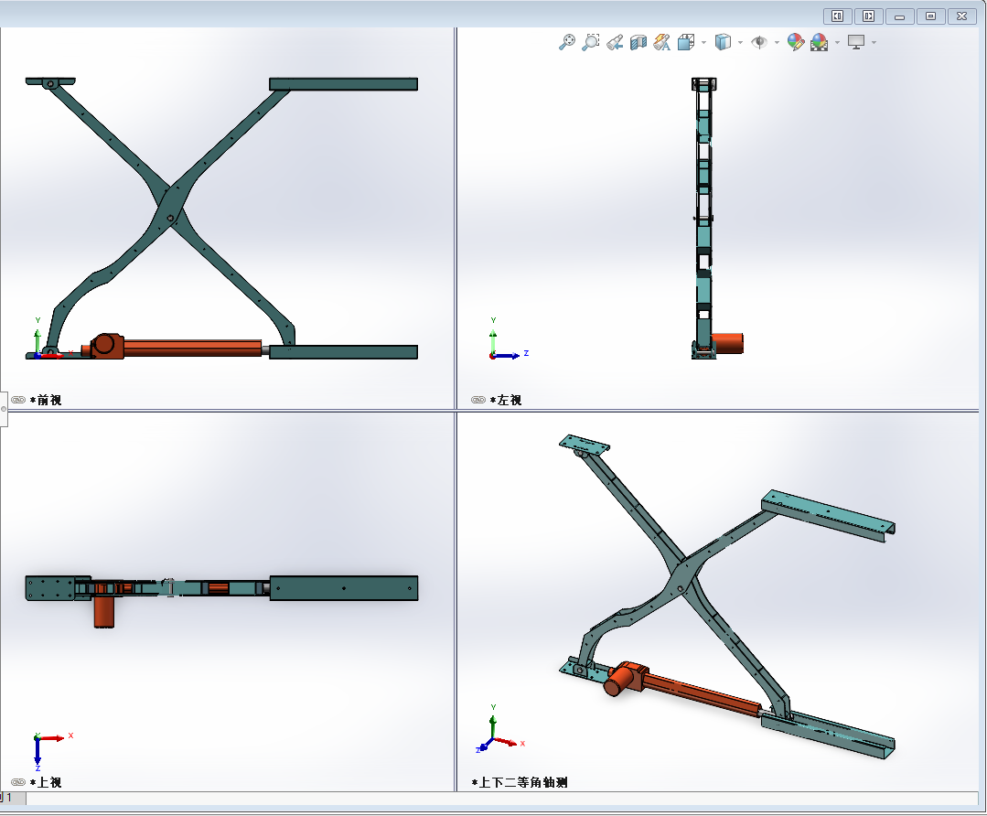Click the *前视 viewport label

[x=46, y=400]
